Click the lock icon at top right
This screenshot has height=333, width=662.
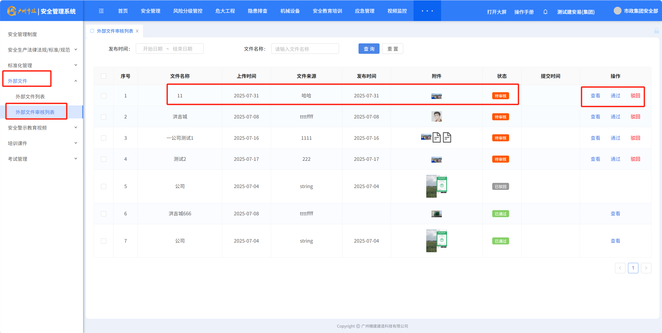(x=656, y=31)
